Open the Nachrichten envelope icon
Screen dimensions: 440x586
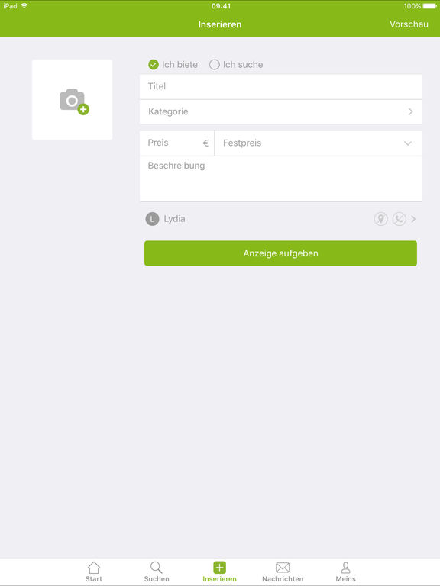click(283, 568)
